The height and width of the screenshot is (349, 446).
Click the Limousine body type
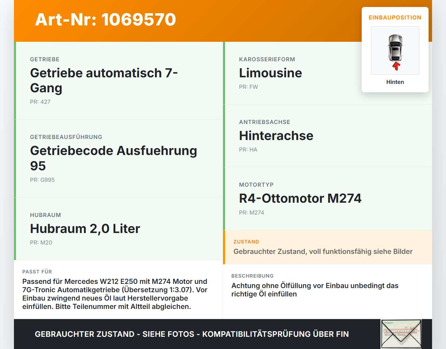270,73
